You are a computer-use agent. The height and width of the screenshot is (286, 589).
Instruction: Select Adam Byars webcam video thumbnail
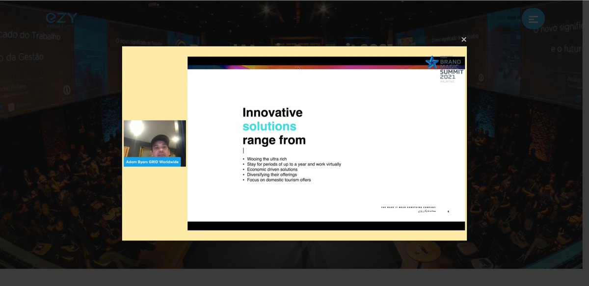click(x=155, y=143)
